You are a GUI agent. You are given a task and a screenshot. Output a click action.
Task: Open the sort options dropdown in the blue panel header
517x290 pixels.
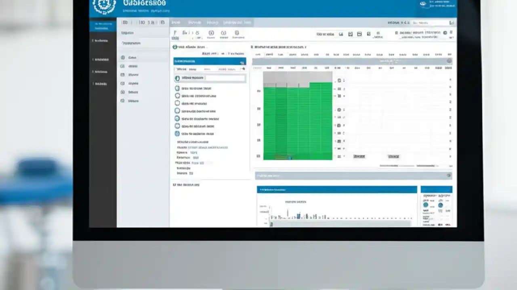pyautogui.click(x=242, y=62)
